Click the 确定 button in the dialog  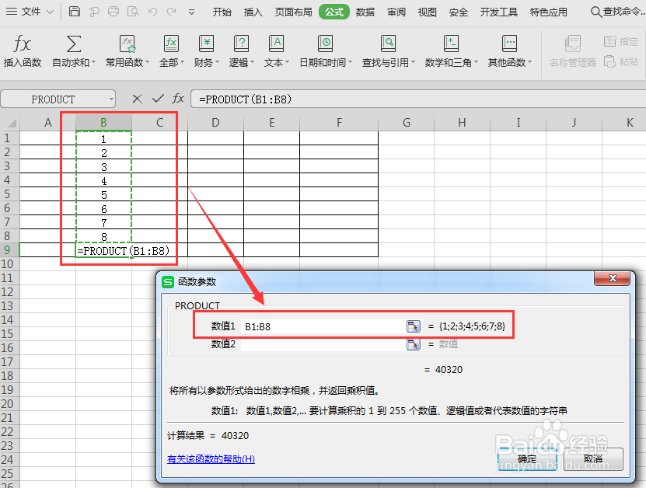tap(527, 459)
